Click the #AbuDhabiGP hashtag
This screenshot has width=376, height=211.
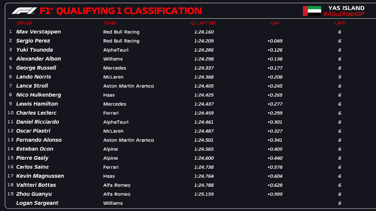[x=343, y=14]
